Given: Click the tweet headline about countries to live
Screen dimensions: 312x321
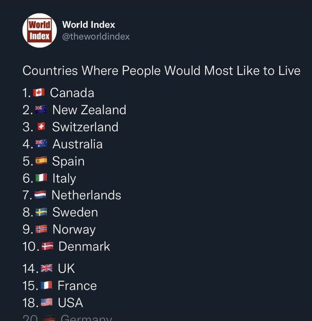Looking at the screenshot, I should pyautogui.click(x=161, y=71).
